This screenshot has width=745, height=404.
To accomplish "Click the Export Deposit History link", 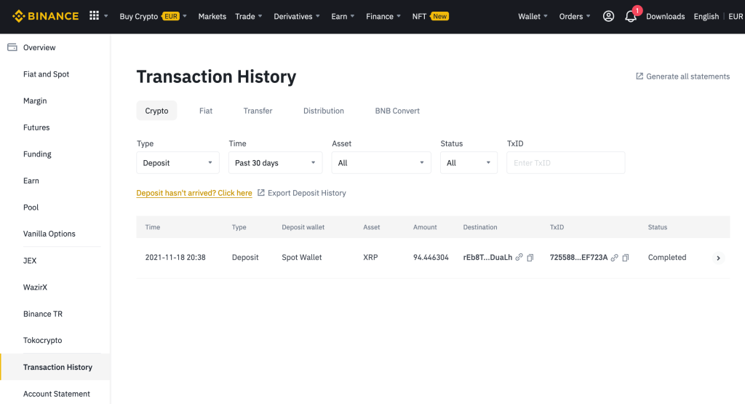I will click(306, 193).
